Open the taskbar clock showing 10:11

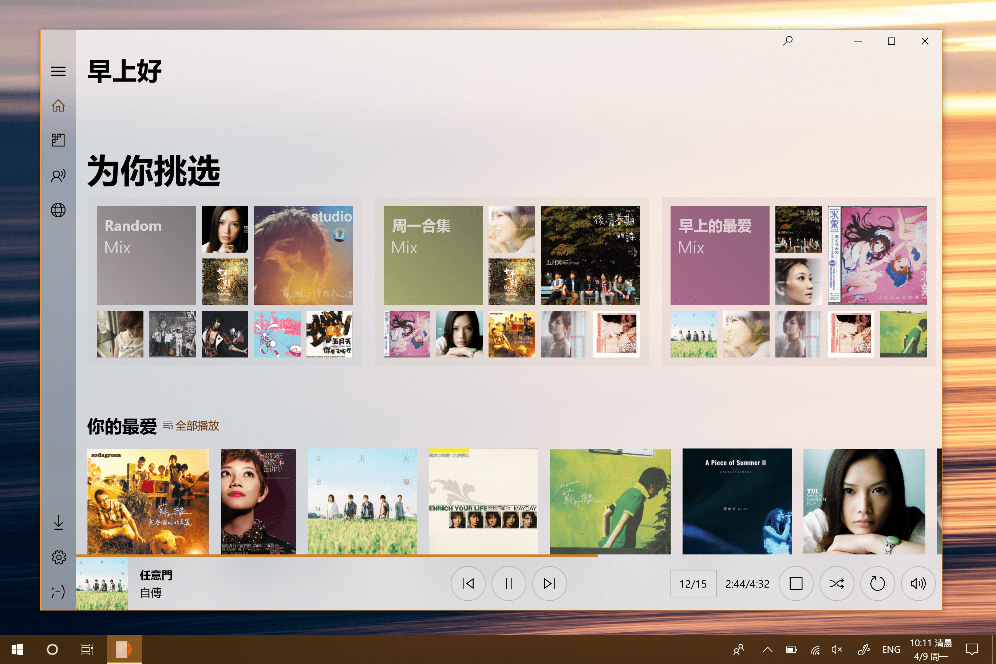(x=931, y=649)
